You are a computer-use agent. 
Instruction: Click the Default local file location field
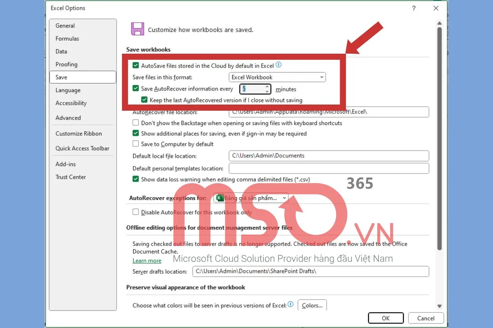pos(329,156)
